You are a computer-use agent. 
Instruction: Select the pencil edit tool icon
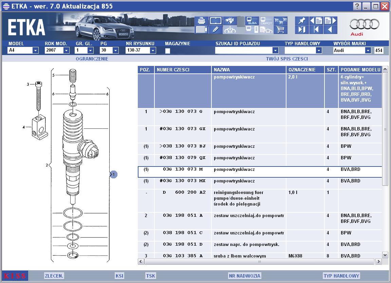click(216, 30)
